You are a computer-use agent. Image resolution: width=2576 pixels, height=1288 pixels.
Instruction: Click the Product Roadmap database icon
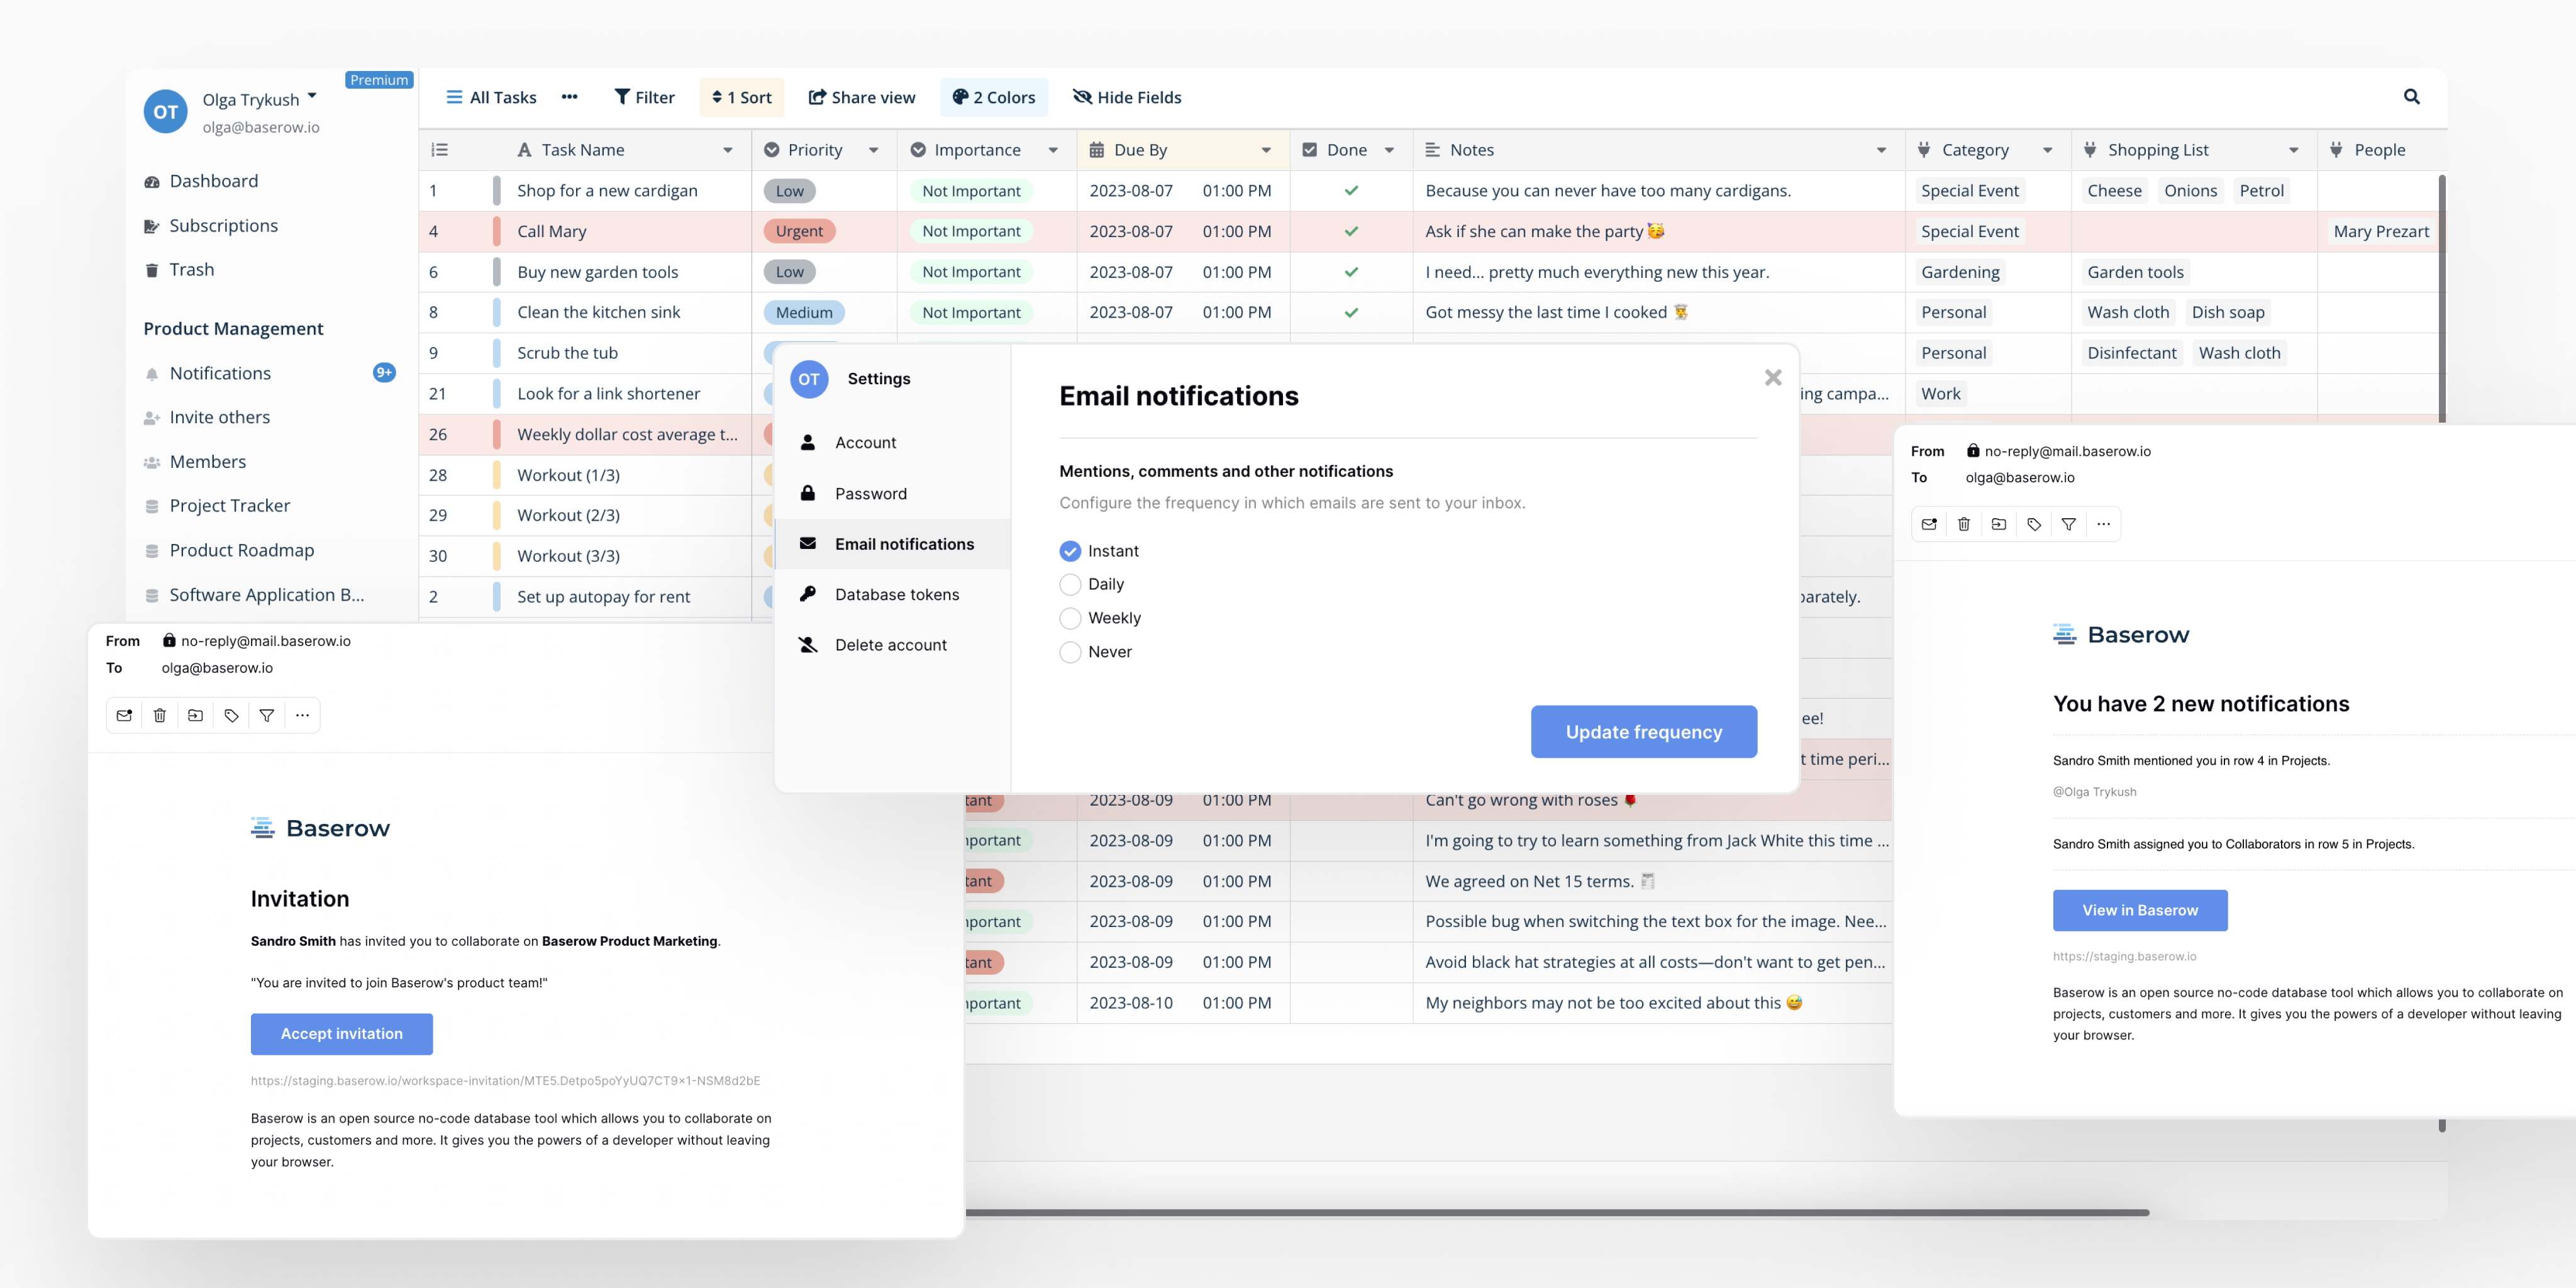(152, 551)
